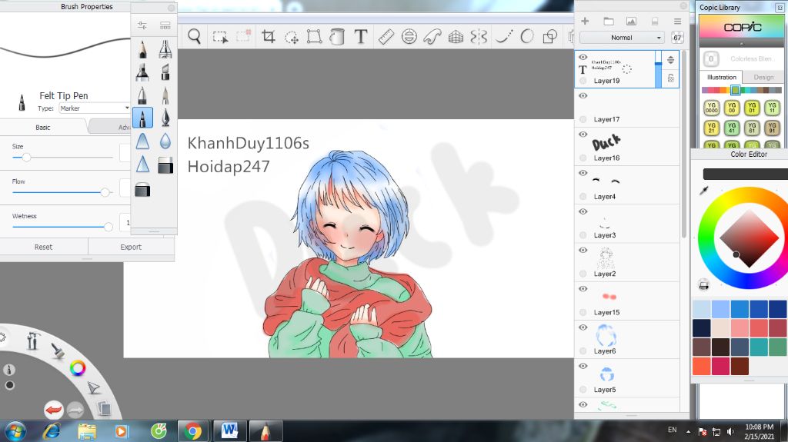788x442 pixels.
Task: Open brush library settings icon
Action: click(142, 25)
